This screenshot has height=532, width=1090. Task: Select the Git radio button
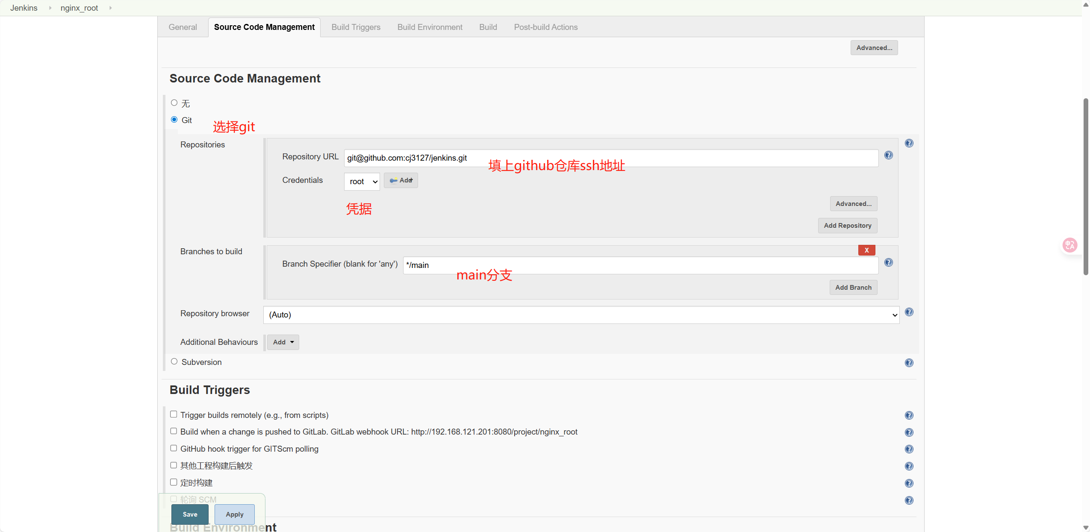click(x=174, y=120)
